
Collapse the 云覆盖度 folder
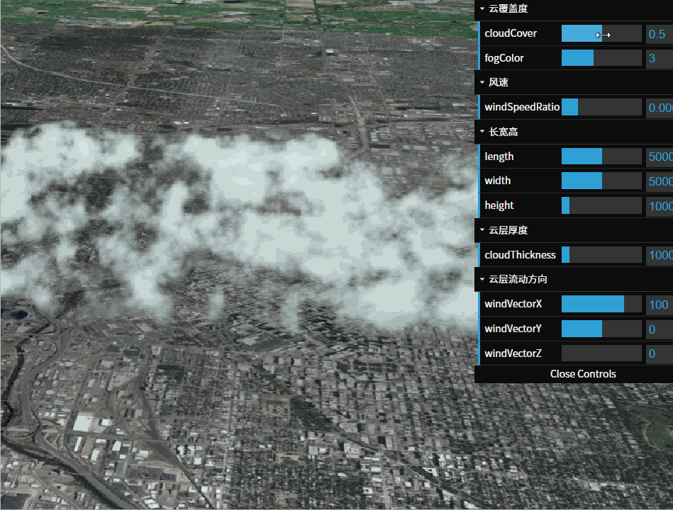tap(574, 9)
